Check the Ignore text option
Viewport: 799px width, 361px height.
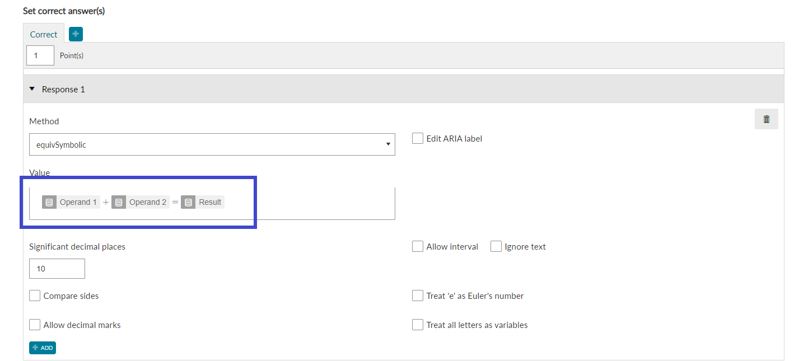tap(496, 246)
